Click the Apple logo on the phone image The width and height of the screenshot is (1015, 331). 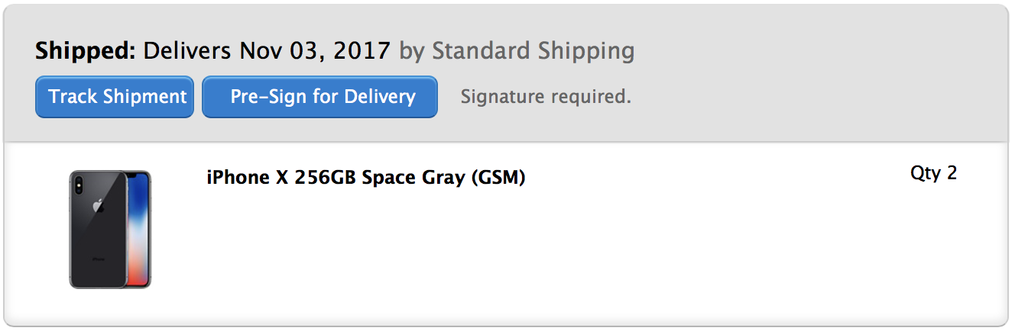(98, 206)
